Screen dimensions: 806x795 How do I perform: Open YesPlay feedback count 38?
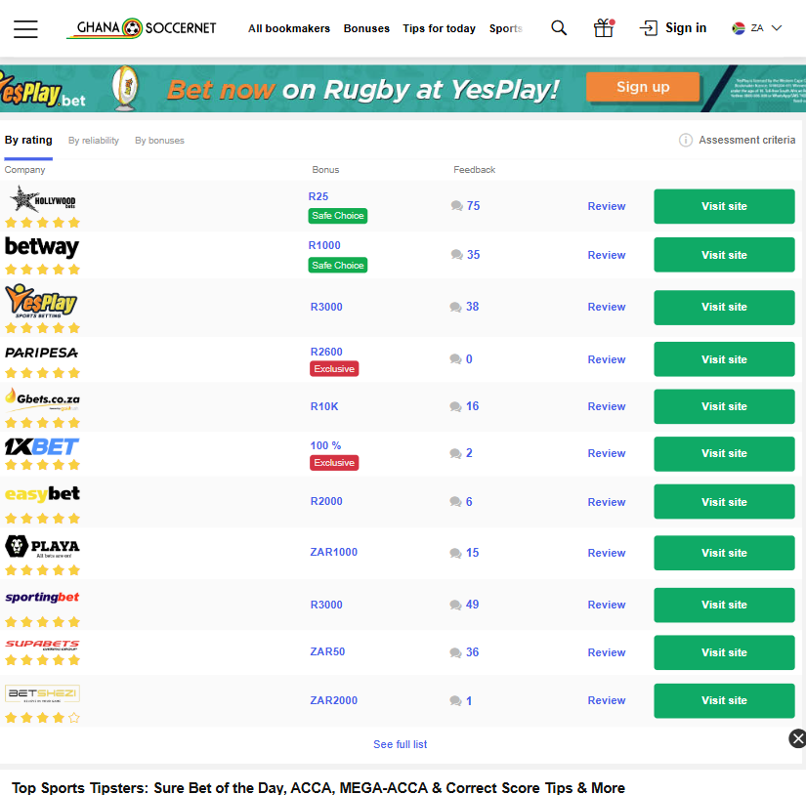(464, 307)
